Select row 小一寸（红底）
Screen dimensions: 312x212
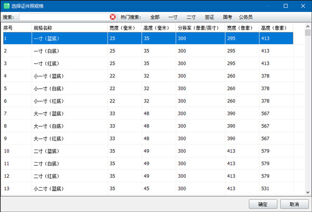[148, 101]
